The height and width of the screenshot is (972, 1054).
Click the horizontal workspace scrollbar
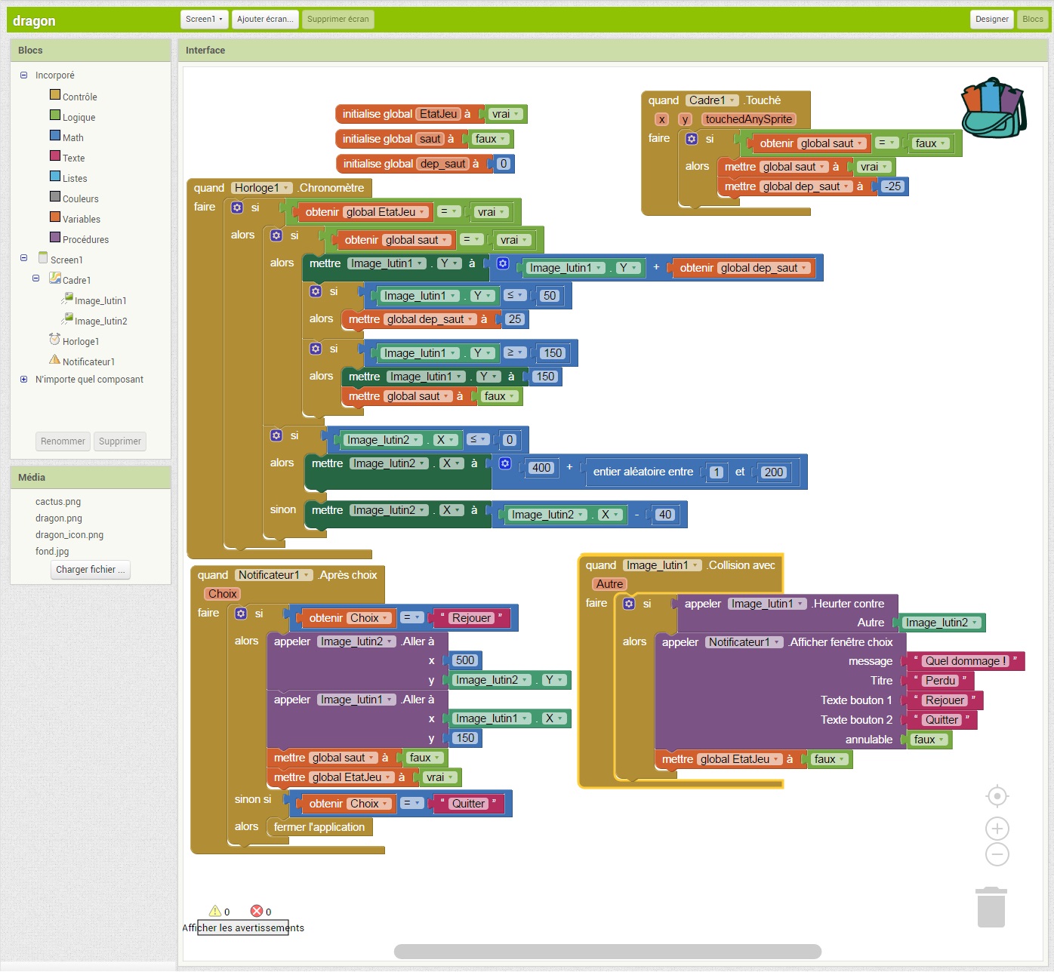click(x=608, y=951)
